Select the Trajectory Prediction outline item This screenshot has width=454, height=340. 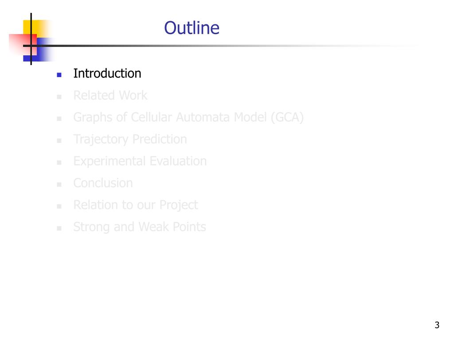(130, 139)
